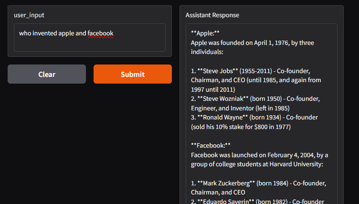Screen dimensions: 359x204
Task: Click the misspelled word 'facebook' in input
Action: click(100, 33)
